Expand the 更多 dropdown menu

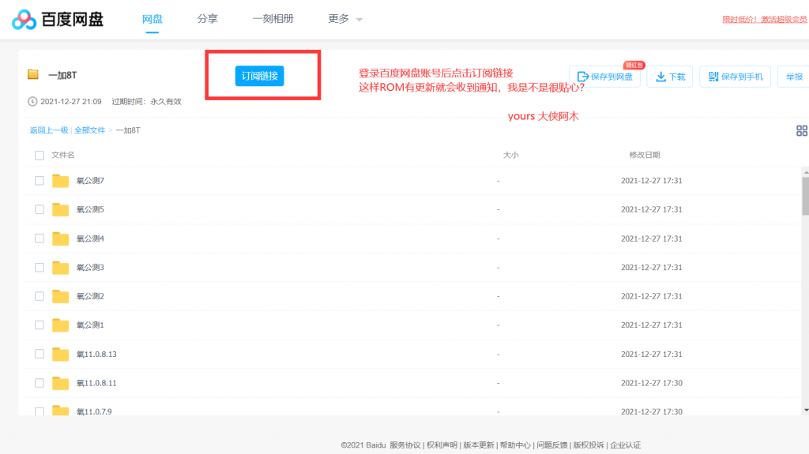pos(345,19)
